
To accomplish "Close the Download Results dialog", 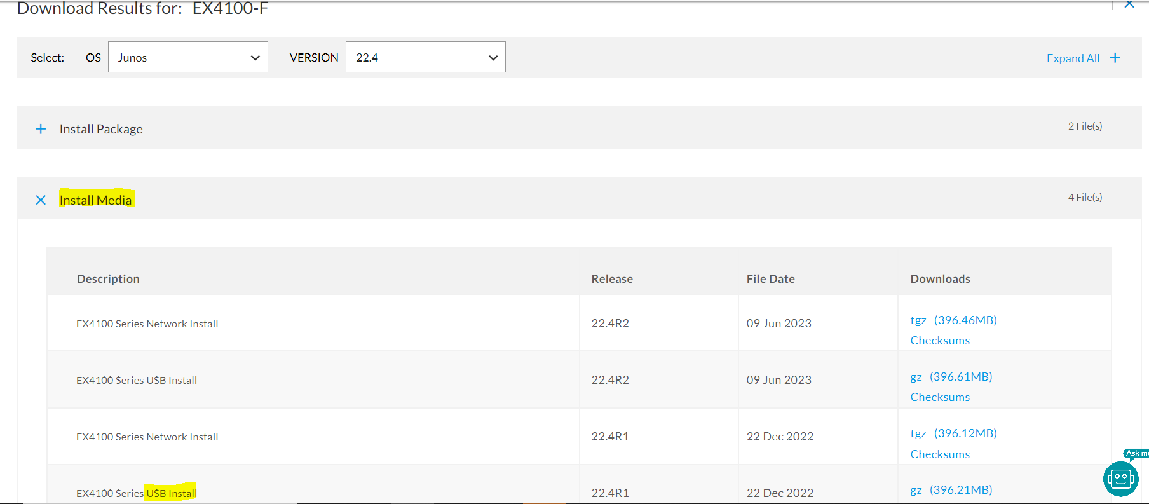I will pos(1129,4).
